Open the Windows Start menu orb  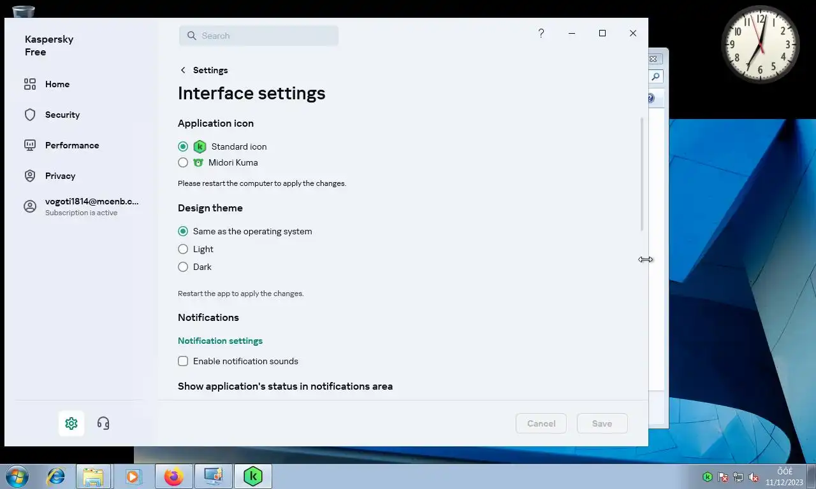(x=17, y=476)
